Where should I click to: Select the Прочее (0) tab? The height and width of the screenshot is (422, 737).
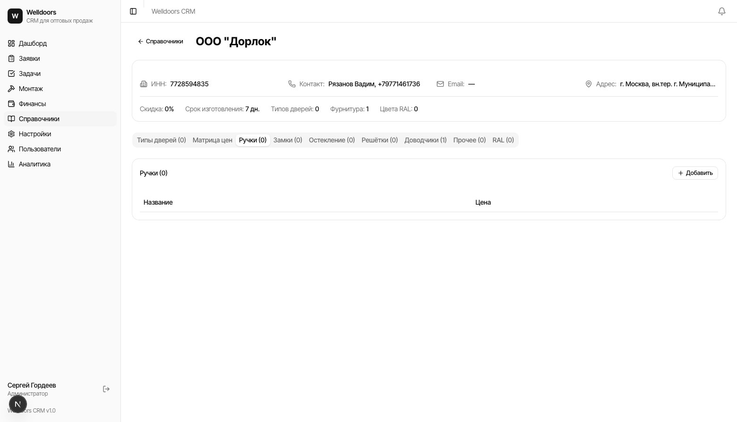click(470, 140)
